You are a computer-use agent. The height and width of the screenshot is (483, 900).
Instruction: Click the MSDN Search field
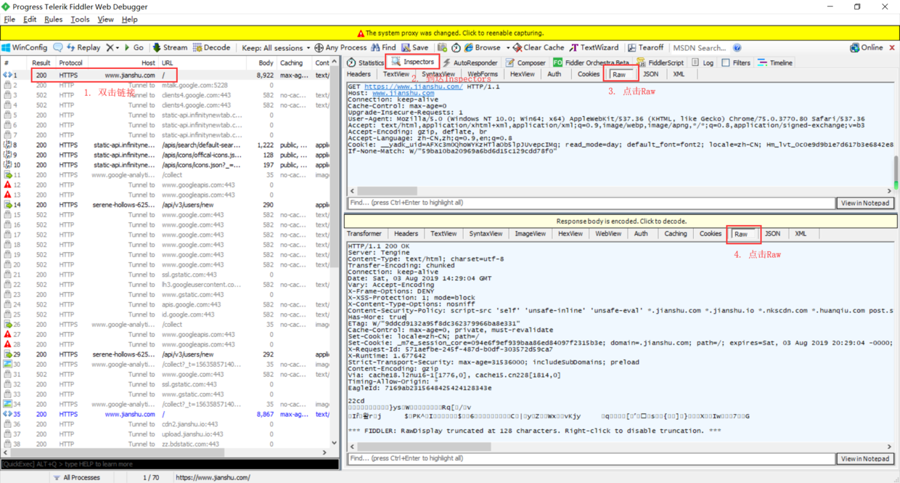click(701, 48)
